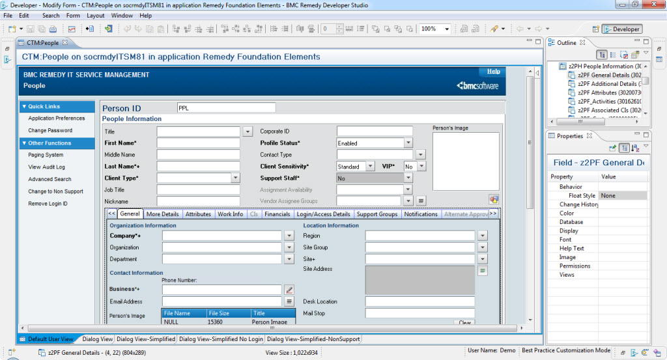This screenshot has height=360, width=667.
Task: Click the Print toolbar icon
Action: (53, 29)
